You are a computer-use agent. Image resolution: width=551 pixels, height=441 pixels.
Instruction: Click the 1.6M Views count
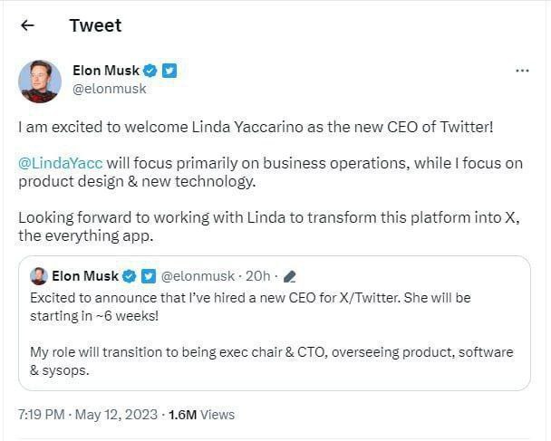point(200,415)
